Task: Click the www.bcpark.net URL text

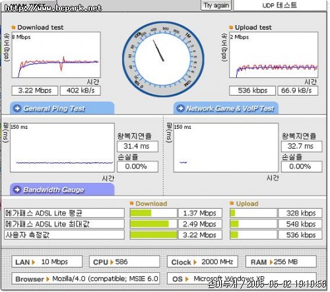Action: pyautogui.click(x=53, y=8)
